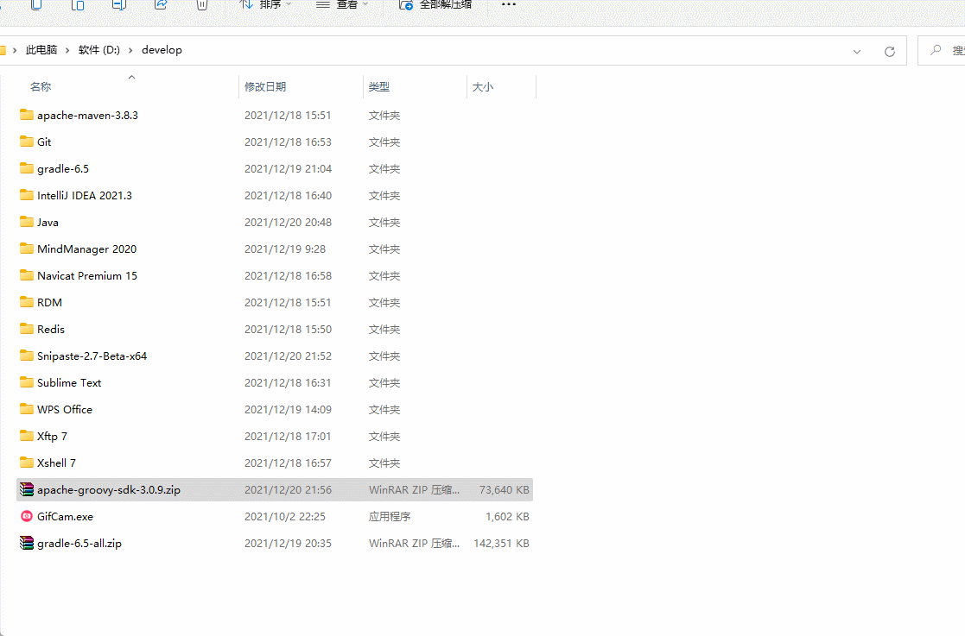Click the search box field

tap(941, 50)
